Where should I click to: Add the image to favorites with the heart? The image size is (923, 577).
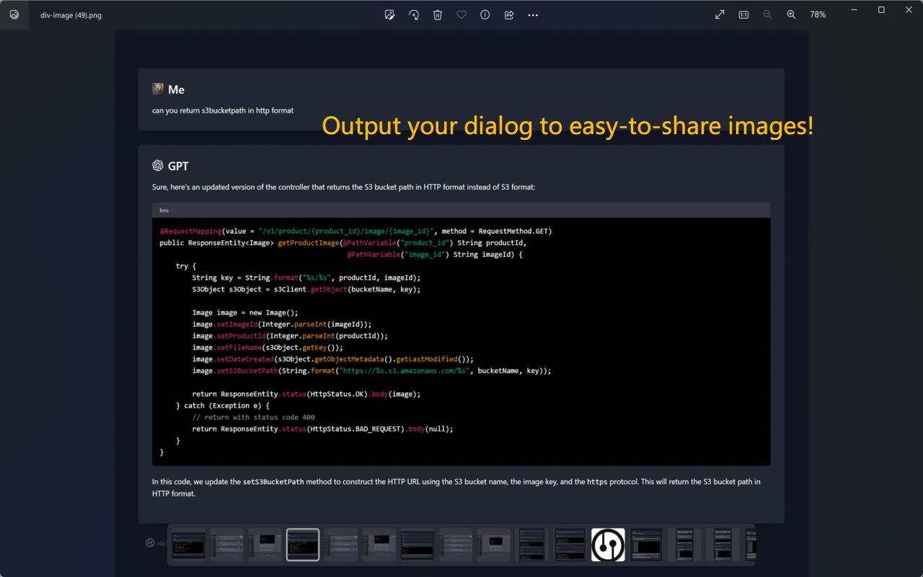pos(461,14)
